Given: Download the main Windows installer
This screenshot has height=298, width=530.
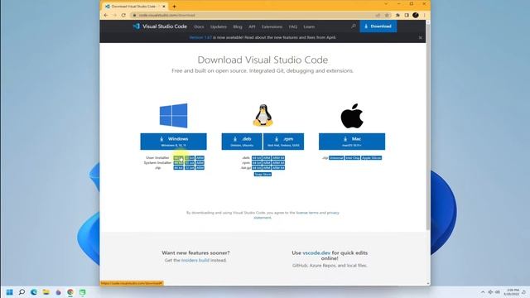Looking at the screenshot, I should (x=173, y=142).
